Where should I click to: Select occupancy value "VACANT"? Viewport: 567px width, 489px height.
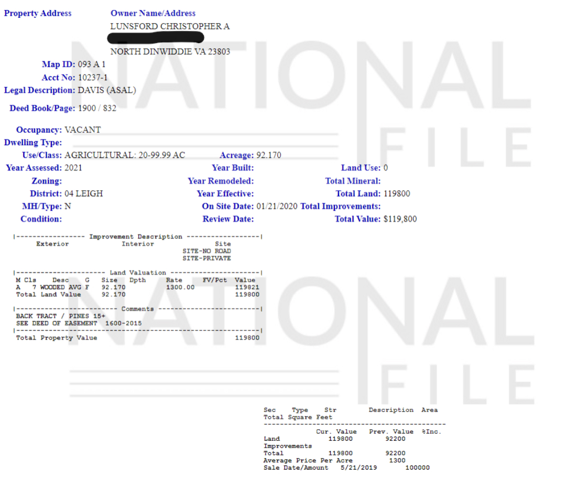83,130
